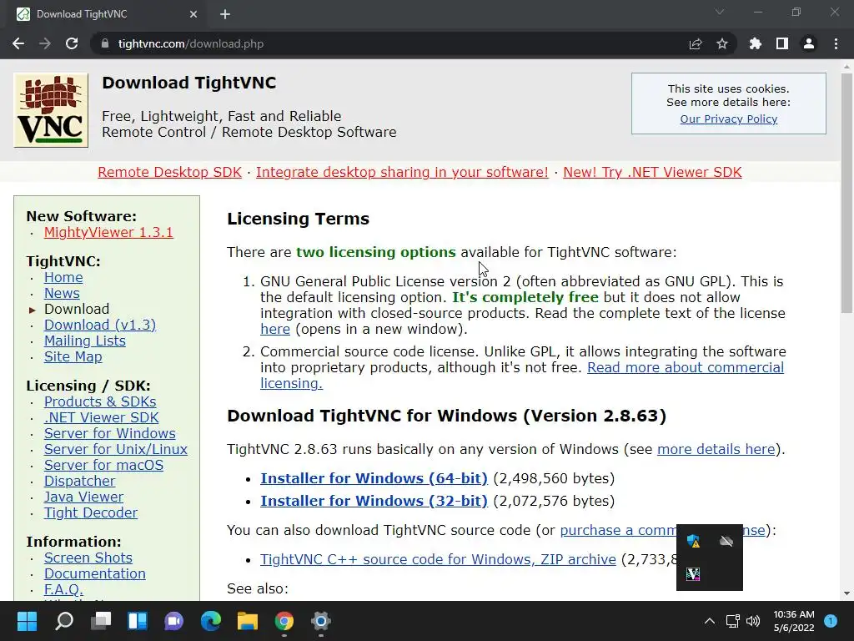Open File Explorer from the taskbar
The height and width of the screenshot is (641, 854).
click(247, 621)
